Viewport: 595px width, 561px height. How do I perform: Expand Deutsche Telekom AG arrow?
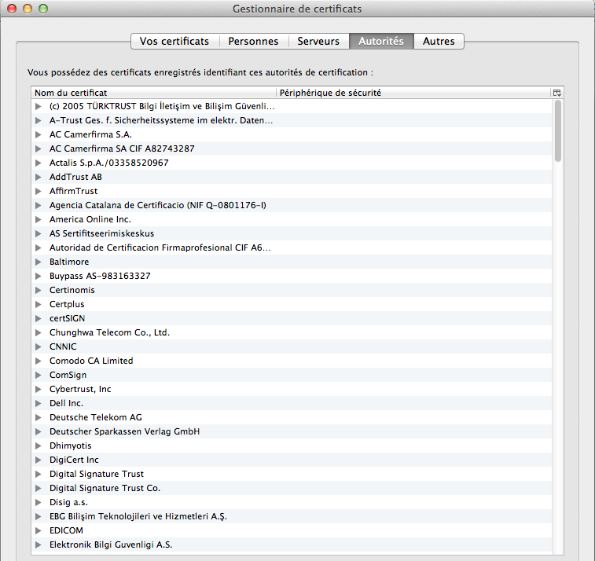(x=38, y=417)
